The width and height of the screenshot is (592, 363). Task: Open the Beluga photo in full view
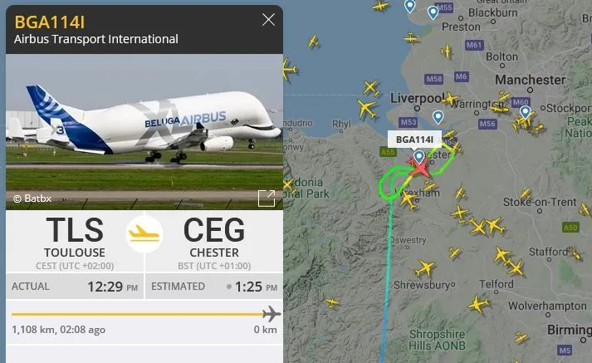pos(267,199)
